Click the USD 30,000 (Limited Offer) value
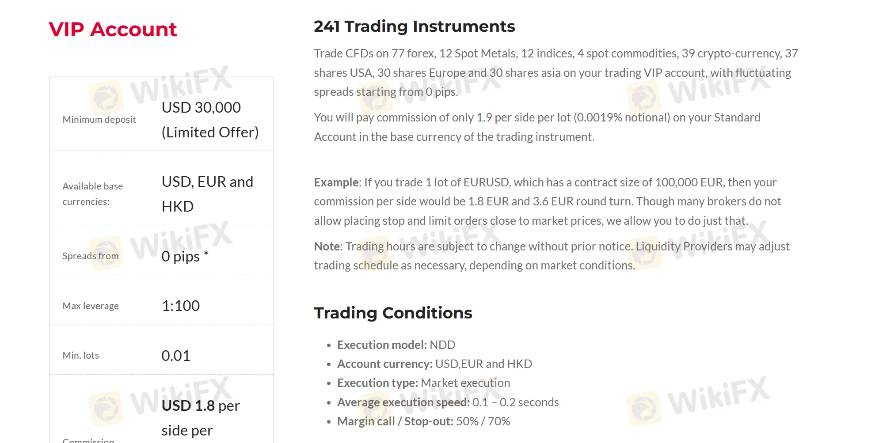 [210, 120]
